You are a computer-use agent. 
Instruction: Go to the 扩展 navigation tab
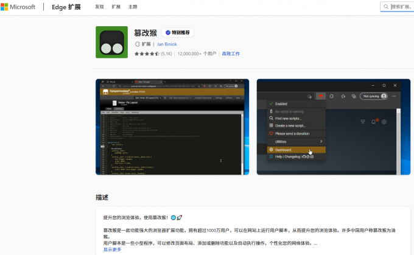pos(116,7)
